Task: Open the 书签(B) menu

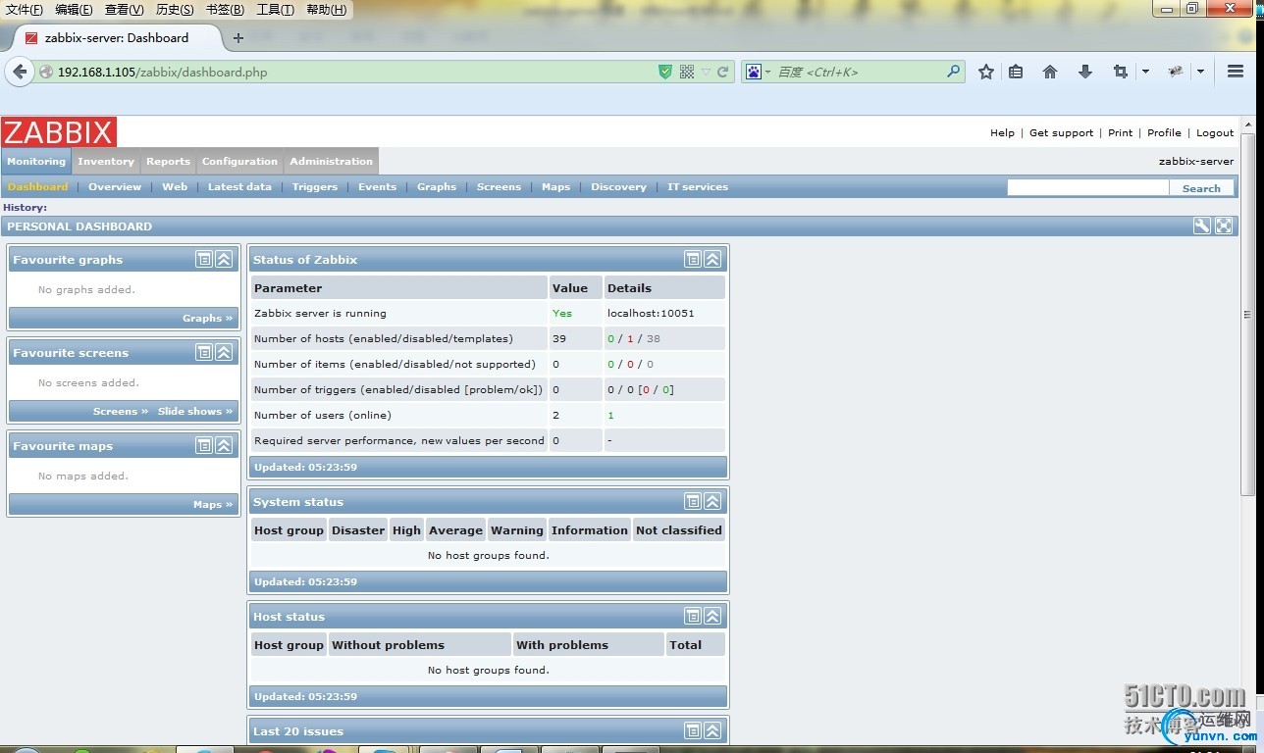Action: pyautogui.click(x=225, y=10)
